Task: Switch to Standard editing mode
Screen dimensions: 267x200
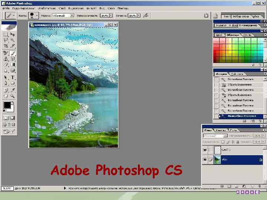Action: [6, 118]
